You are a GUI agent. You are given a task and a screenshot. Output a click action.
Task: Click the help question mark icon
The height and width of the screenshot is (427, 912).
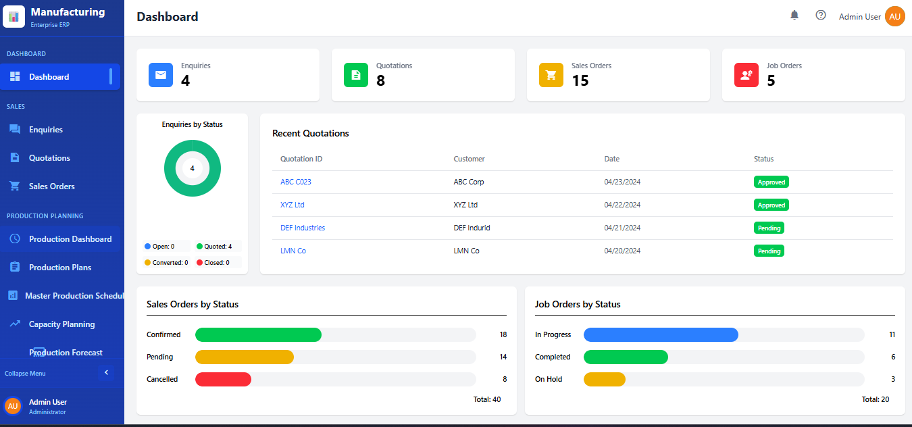tap(820, 15)
